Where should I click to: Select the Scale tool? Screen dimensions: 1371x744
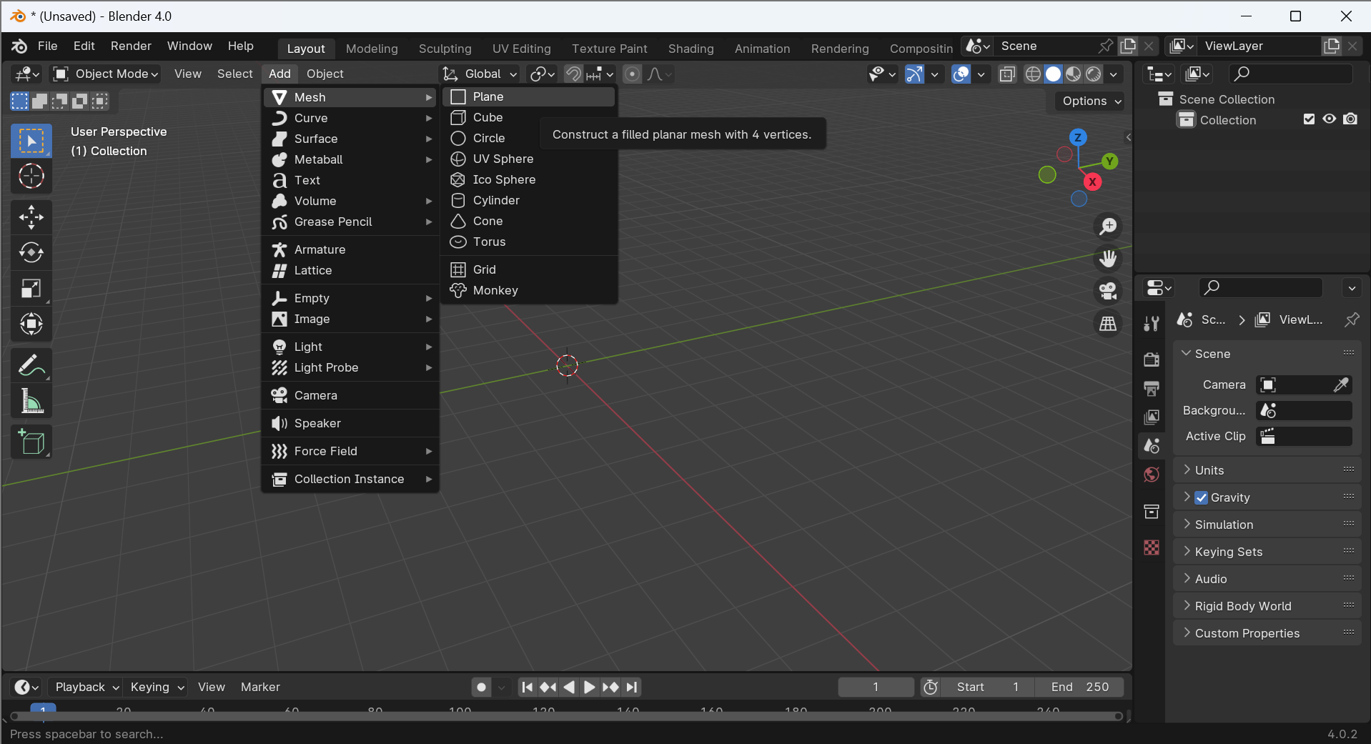tap(31, 289)
